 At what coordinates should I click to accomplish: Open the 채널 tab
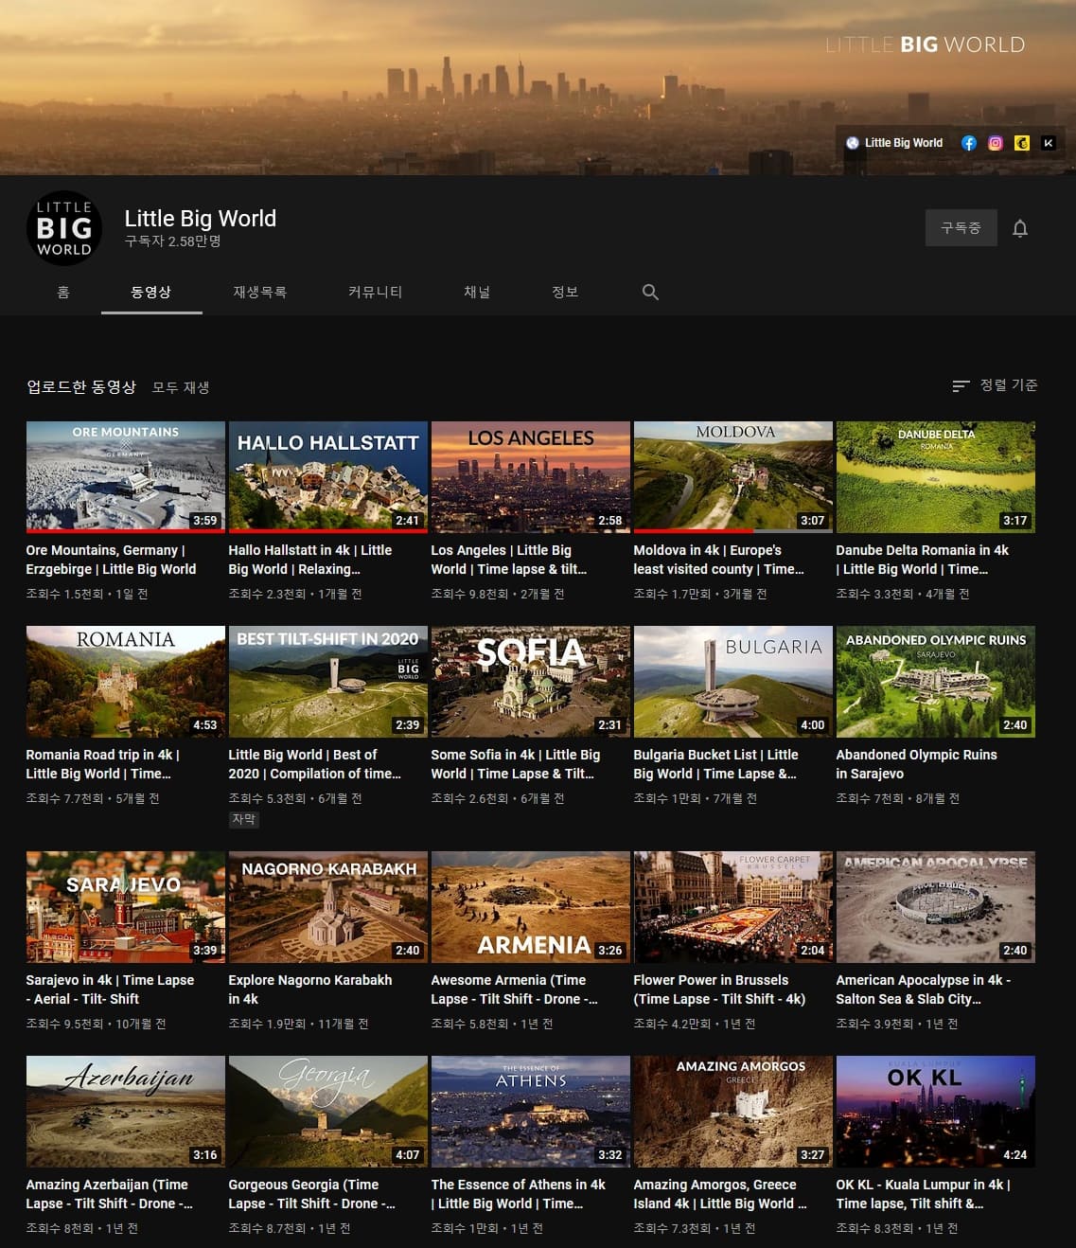(477, 292)
